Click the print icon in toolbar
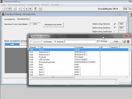Image resolution: width=132 pixels, height=99 pixels. (15, 9)
